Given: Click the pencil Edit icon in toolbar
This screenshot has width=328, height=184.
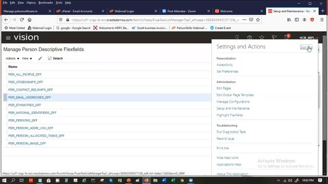Looking at the screenshot, I should tap(40, 58).
